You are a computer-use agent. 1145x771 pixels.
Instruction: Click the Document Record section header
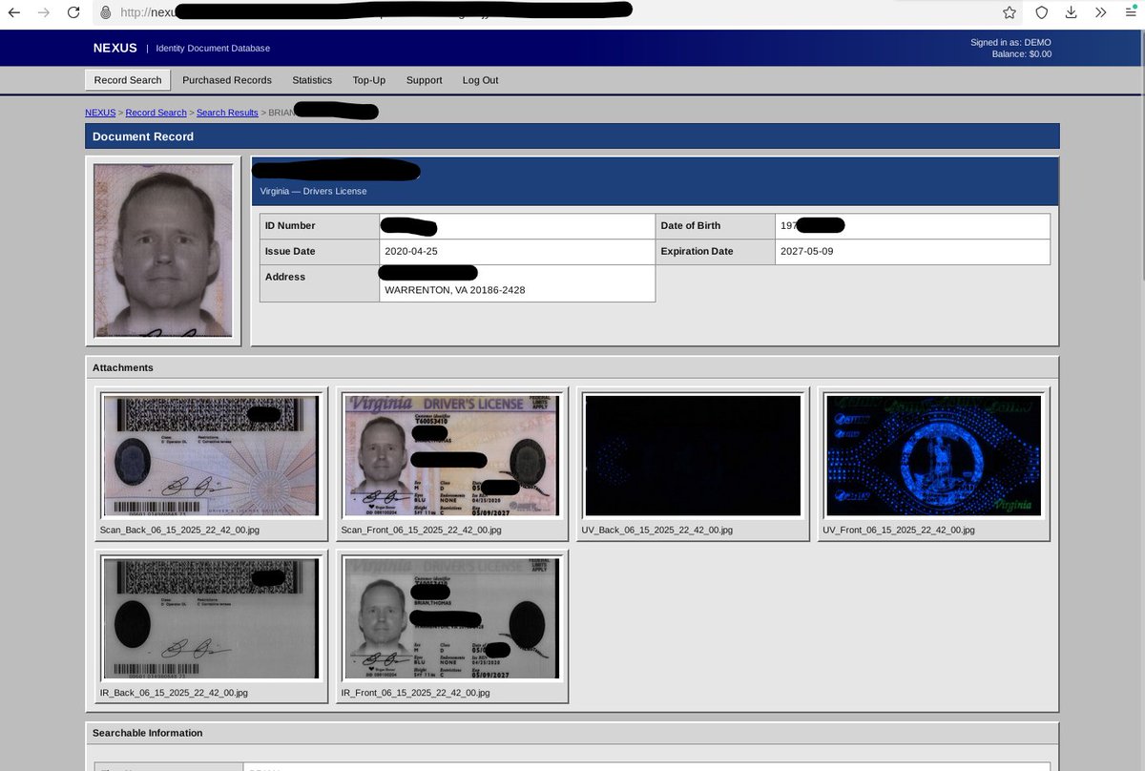pyautogui.click(x=572, y=136)
